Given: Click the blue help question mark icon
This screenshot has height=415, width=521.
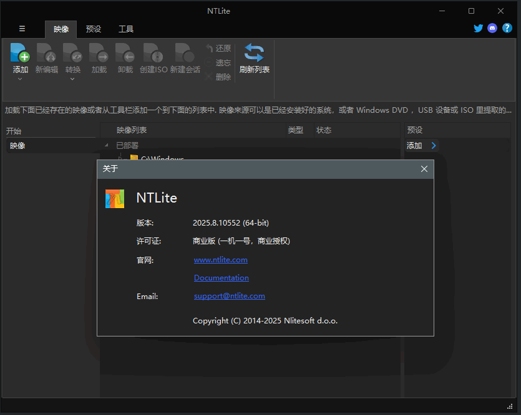Looking at the screenshot, I should tap(507, 28).
